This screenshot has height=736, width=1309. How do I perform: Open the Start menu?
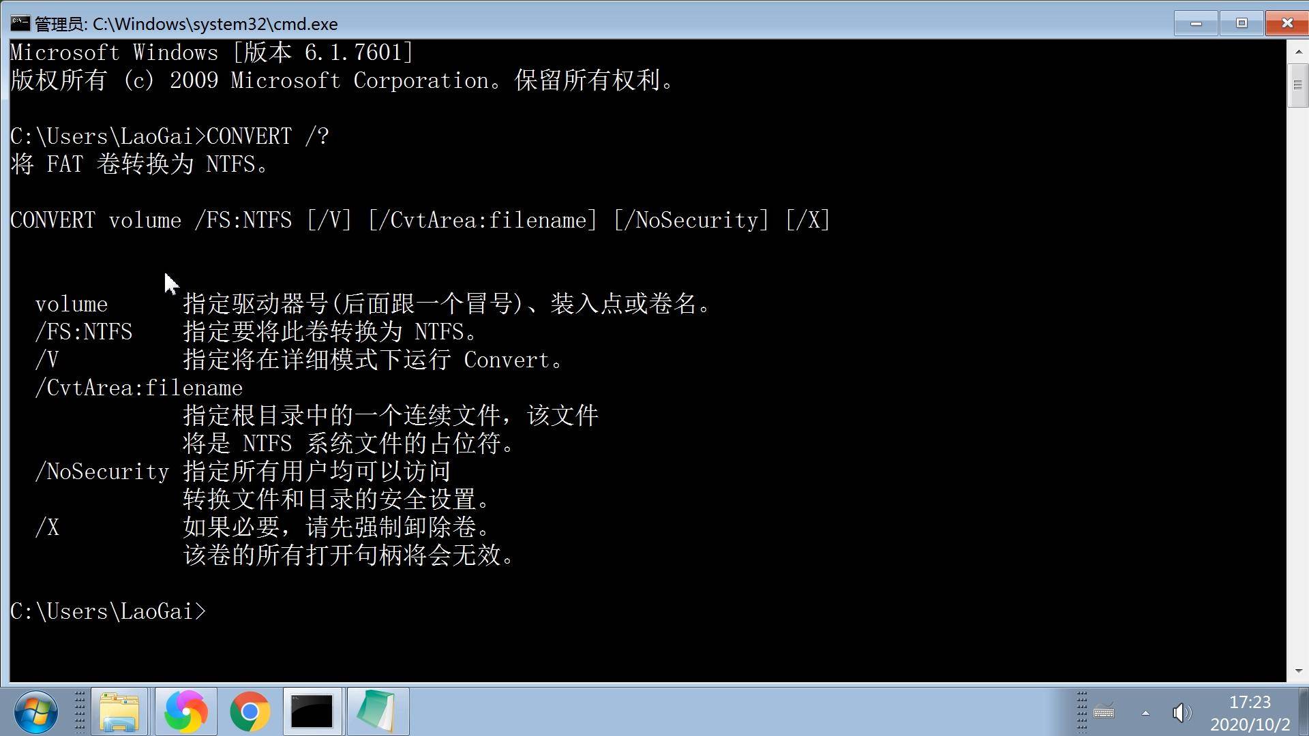click(x=37, y=711)
